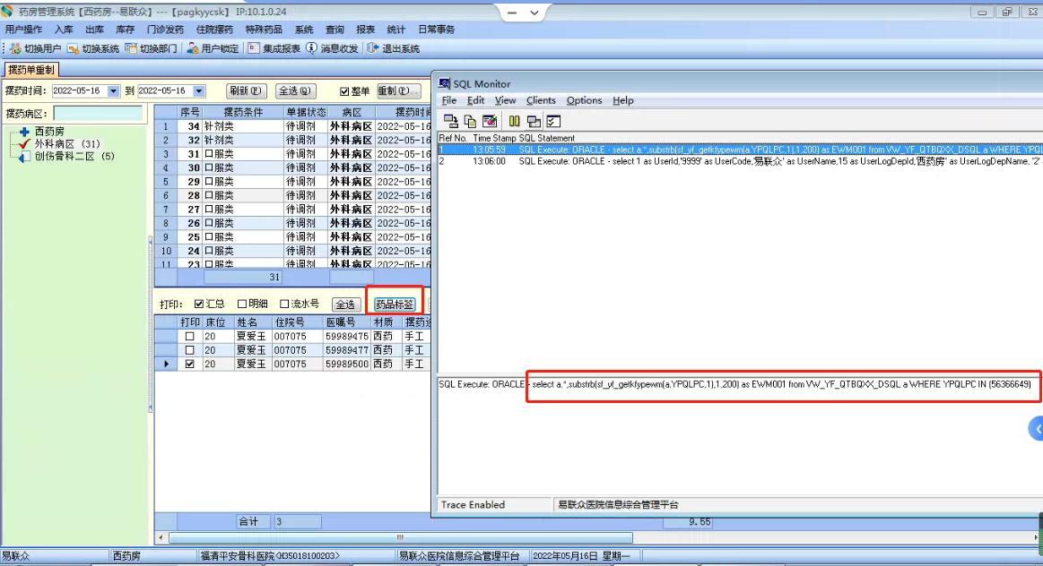Click the 重制 button
The height and width of the screenshot is (566, 1043).
[x=397, y=91]
